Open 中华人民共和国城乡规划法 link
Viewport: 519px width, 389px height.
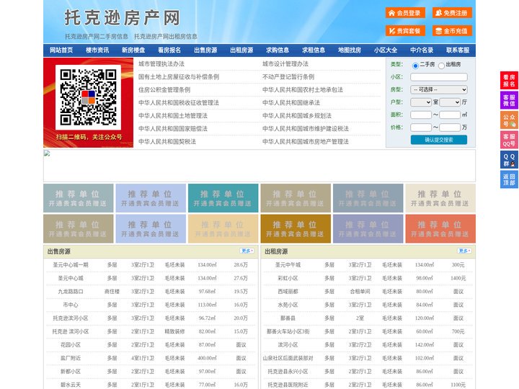[297, 116]
